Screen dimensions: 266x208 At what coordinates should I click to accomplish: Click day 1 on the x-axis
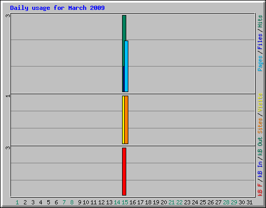[17, 202]
